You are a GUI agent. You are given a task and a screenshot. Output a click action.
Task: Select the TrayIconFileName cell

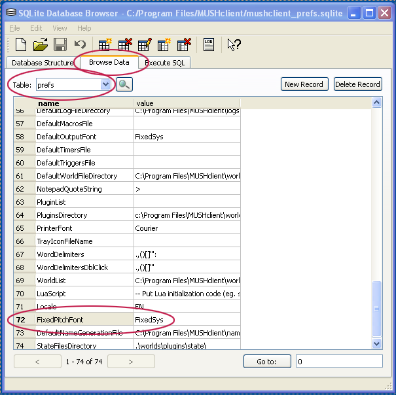click(84, 241)
